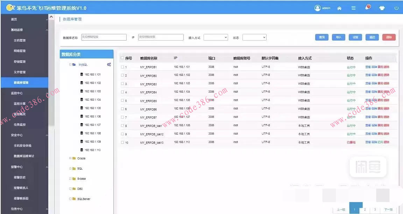The height and width of the screenshot is (214, 403).
Task: Open the hamburger menu icon in header
Action: [x=353, y=8]
